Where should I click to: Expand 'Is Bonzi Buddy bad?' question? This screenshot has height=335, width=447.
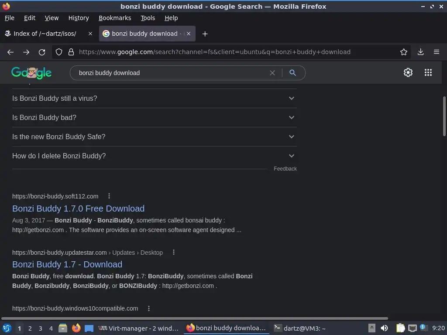(x=155, y=118)
